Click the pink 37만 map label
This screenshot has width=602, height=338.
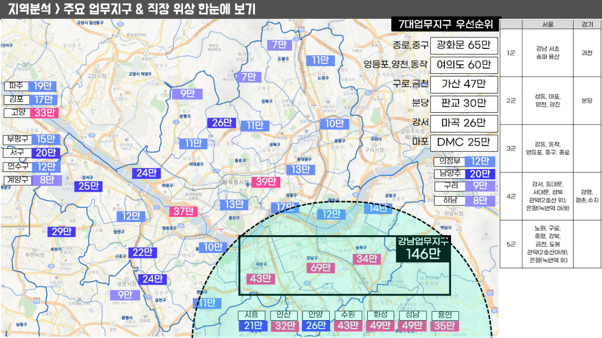click(183, 211)
